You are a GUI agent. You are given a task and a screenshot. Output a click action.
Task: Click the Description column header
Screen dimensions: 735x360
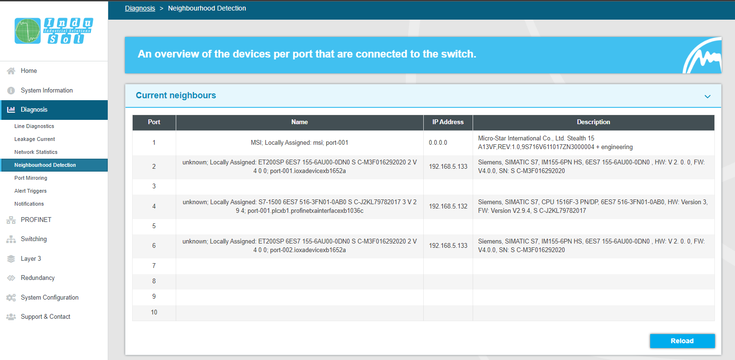594,122
